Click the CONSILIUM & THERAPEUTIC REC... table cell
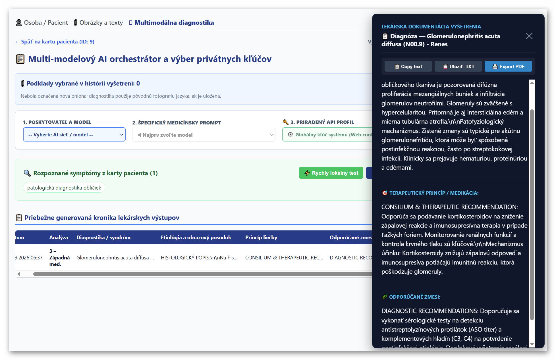This screenshot has height=360, width=556. pos(284,257)
